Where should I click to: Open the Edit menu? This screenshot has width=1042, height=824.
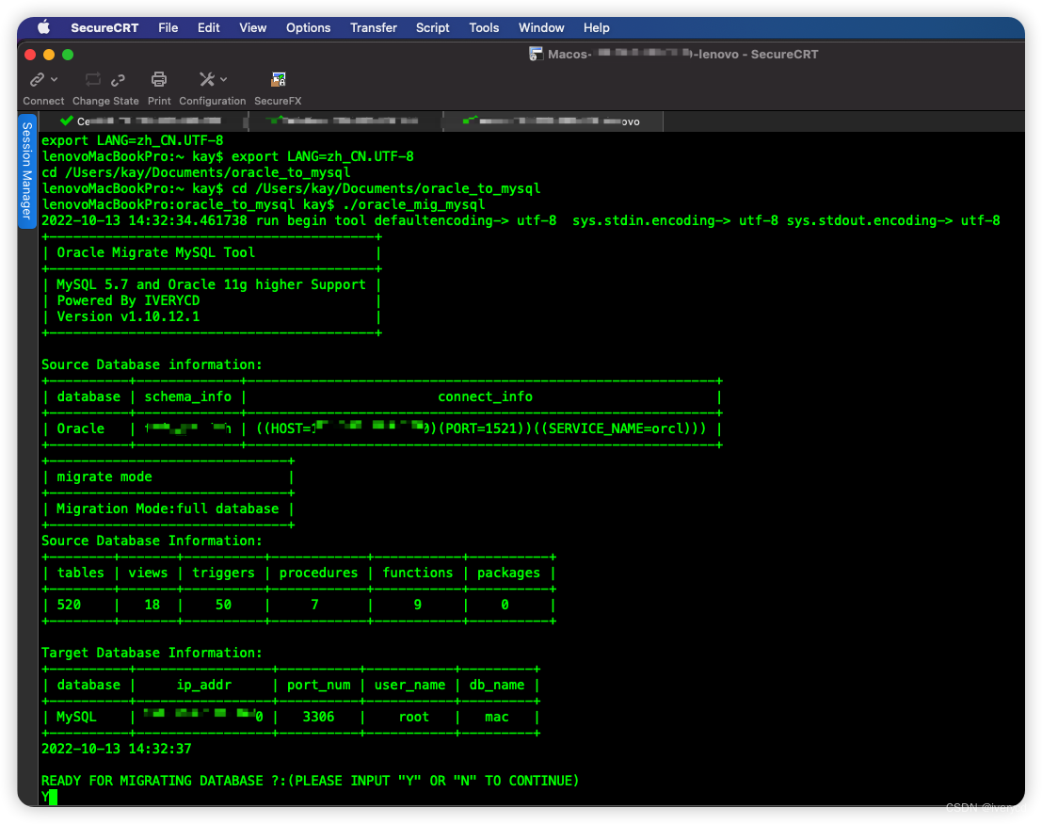[x=209, y=27]
